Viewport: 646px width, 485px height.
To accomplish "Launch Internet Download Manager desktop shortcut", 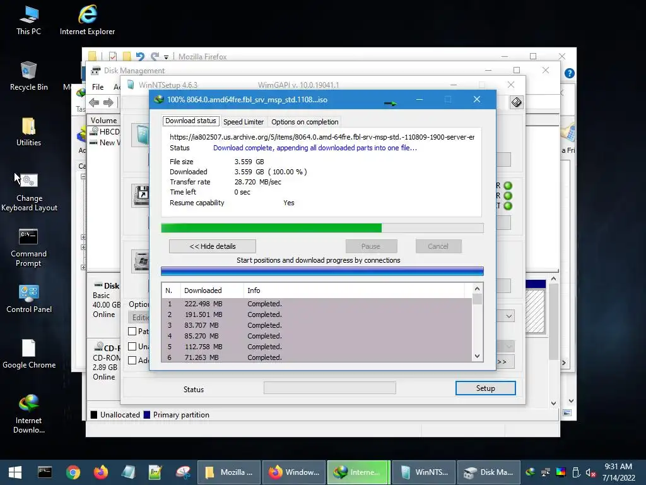I will point(28,414).
